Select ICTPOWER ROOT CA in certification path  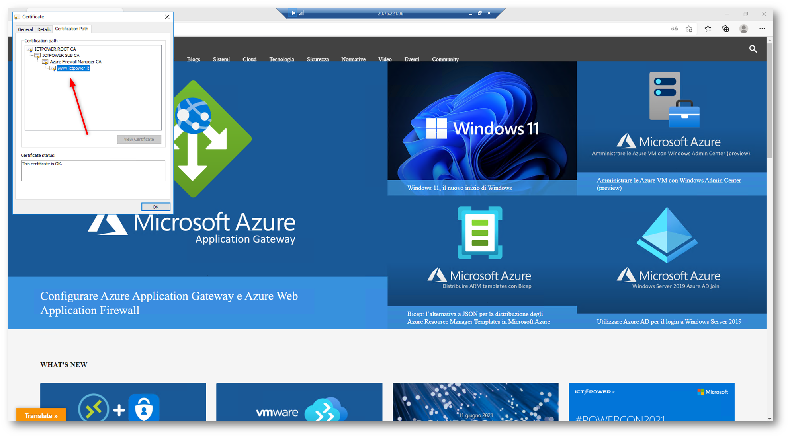click(55, 49)
